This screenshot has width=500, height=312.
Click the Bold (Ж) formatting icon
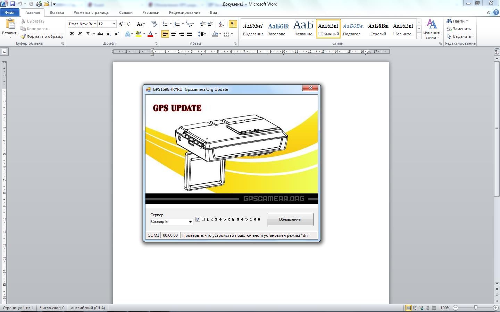72,34
